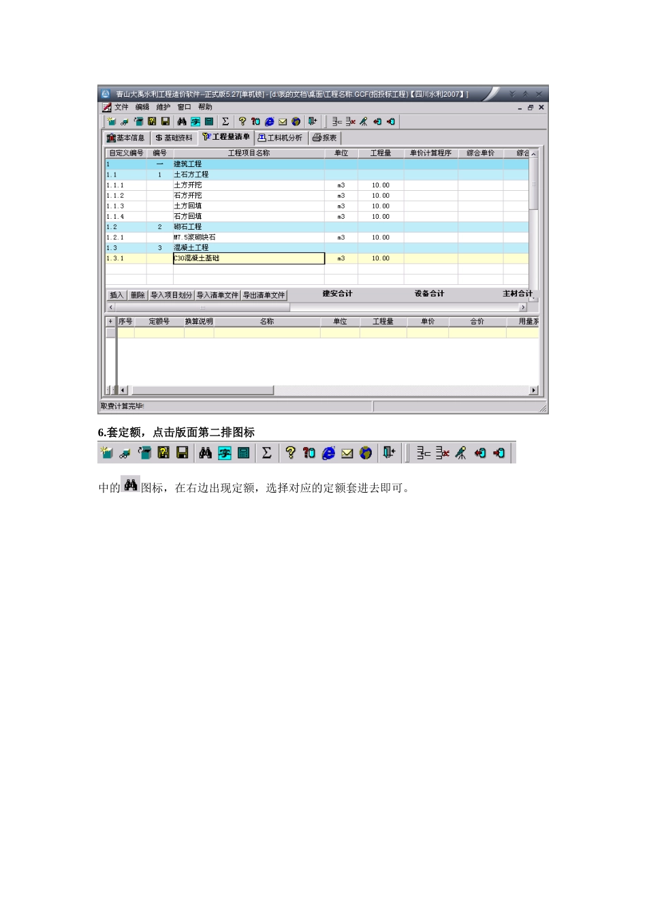This screenshot has height=916, width=647.
Task: Switch to the 工料机分析 tab
Action: tap(280, 138)
